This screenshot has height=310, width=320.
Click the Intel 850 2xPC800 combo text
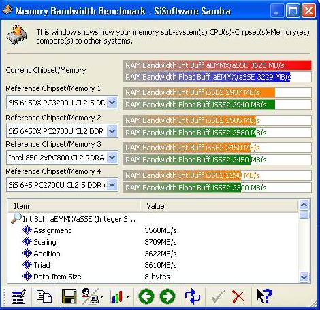pos(57,158)
